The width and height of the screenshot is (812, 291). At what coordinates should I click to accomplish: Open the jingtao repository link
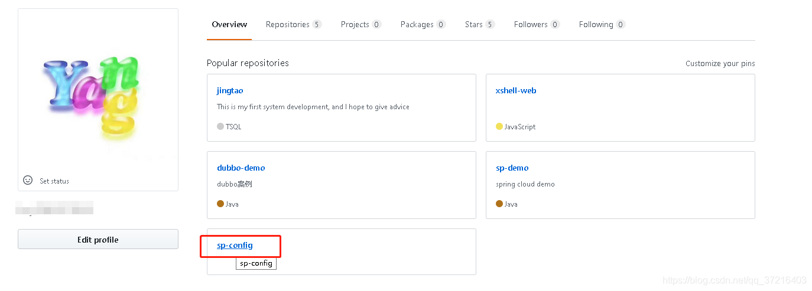(x=230, y=90)
